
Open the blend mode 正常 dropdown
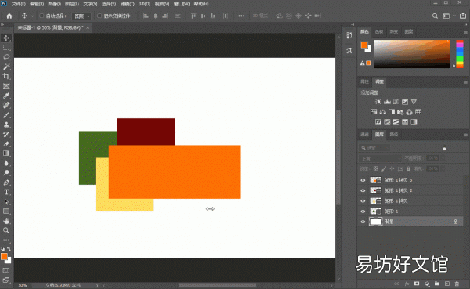pos(380,158)
